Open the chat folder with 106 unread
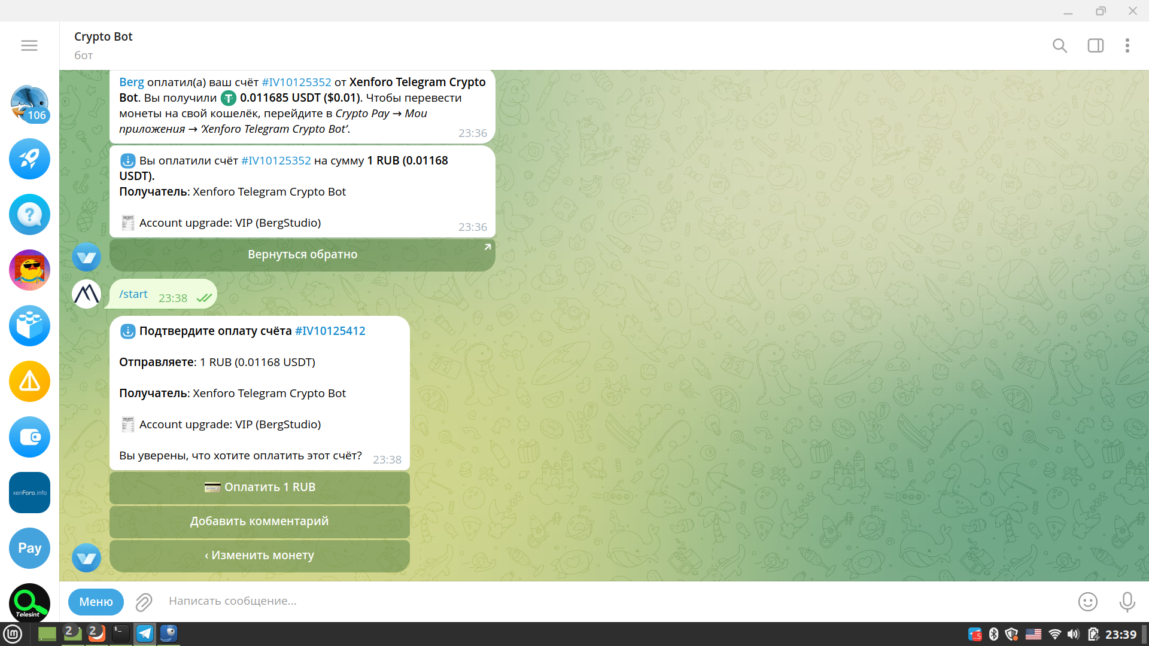Viewport: 1149px width, 646px height. pos(29,103)
